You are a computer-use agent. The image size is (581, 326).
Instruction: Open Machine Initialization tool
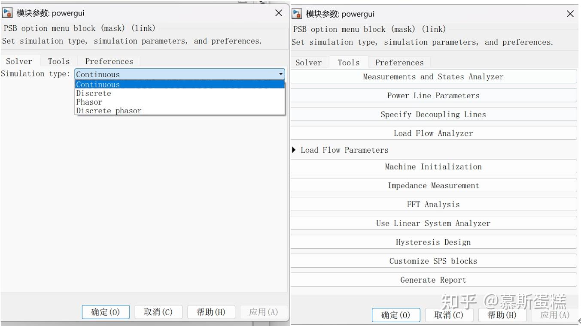point(433,167)
